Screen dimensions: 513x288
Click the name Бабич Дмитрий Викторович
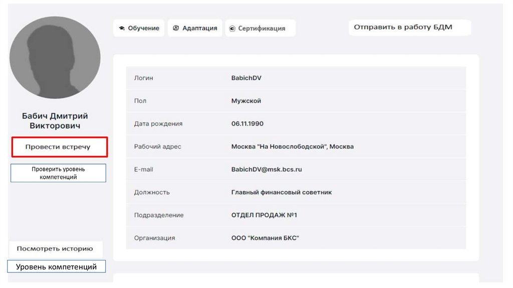(x=55, y=121)
